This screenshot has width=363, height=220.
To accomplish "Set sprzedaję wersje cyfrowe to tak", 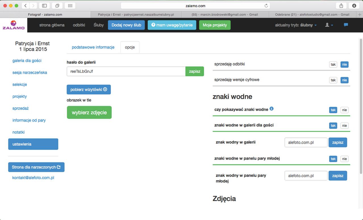I will 333,80.
